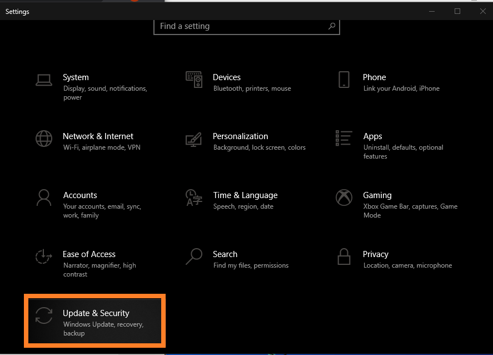The height and width of the screenshot is (355, 493).
Task: Click the Time & Language icon
Action: pos(194,198)
